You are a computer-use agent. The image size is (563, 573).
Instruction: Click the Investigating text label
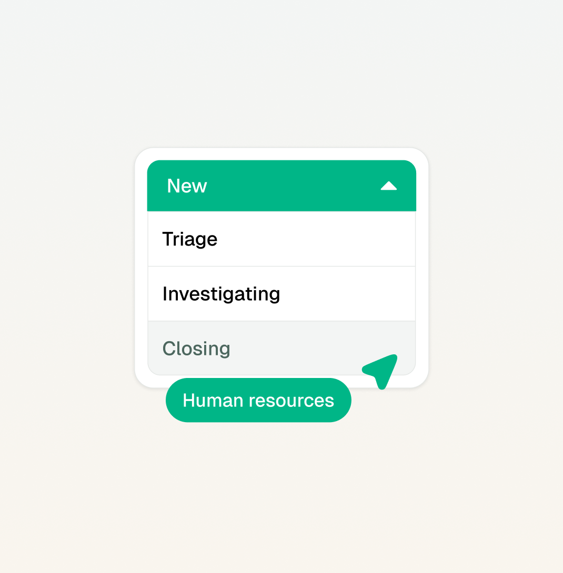tap(222, 294)
